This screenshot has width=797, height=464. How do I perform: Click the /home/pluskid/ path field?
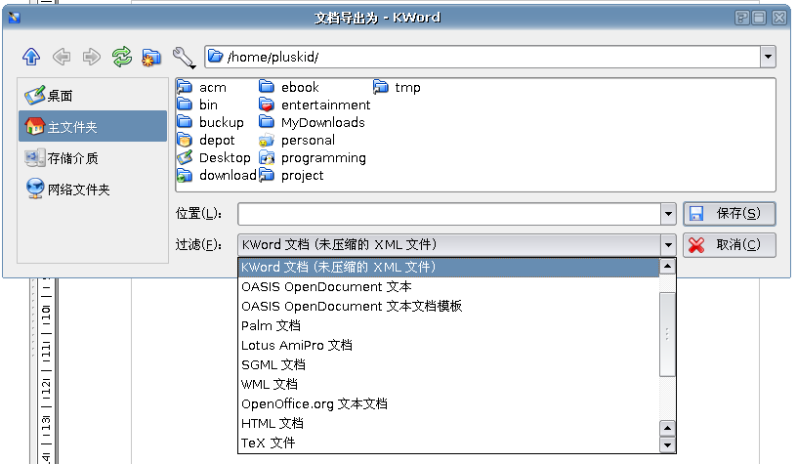[x=482, y=57]
